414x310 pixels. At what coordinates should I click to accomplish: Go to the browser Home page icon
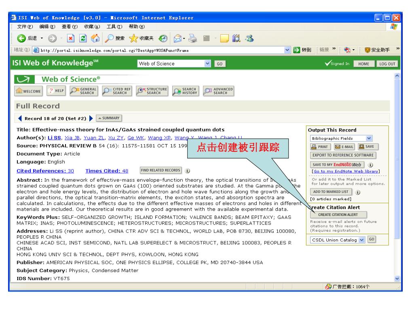[95, 38]
